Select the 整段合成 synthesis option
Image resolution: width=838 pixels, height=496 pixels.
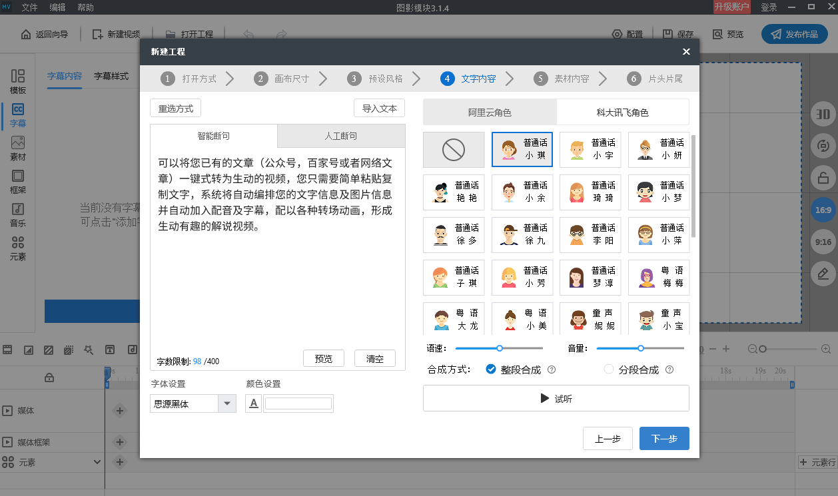(491, 369)
